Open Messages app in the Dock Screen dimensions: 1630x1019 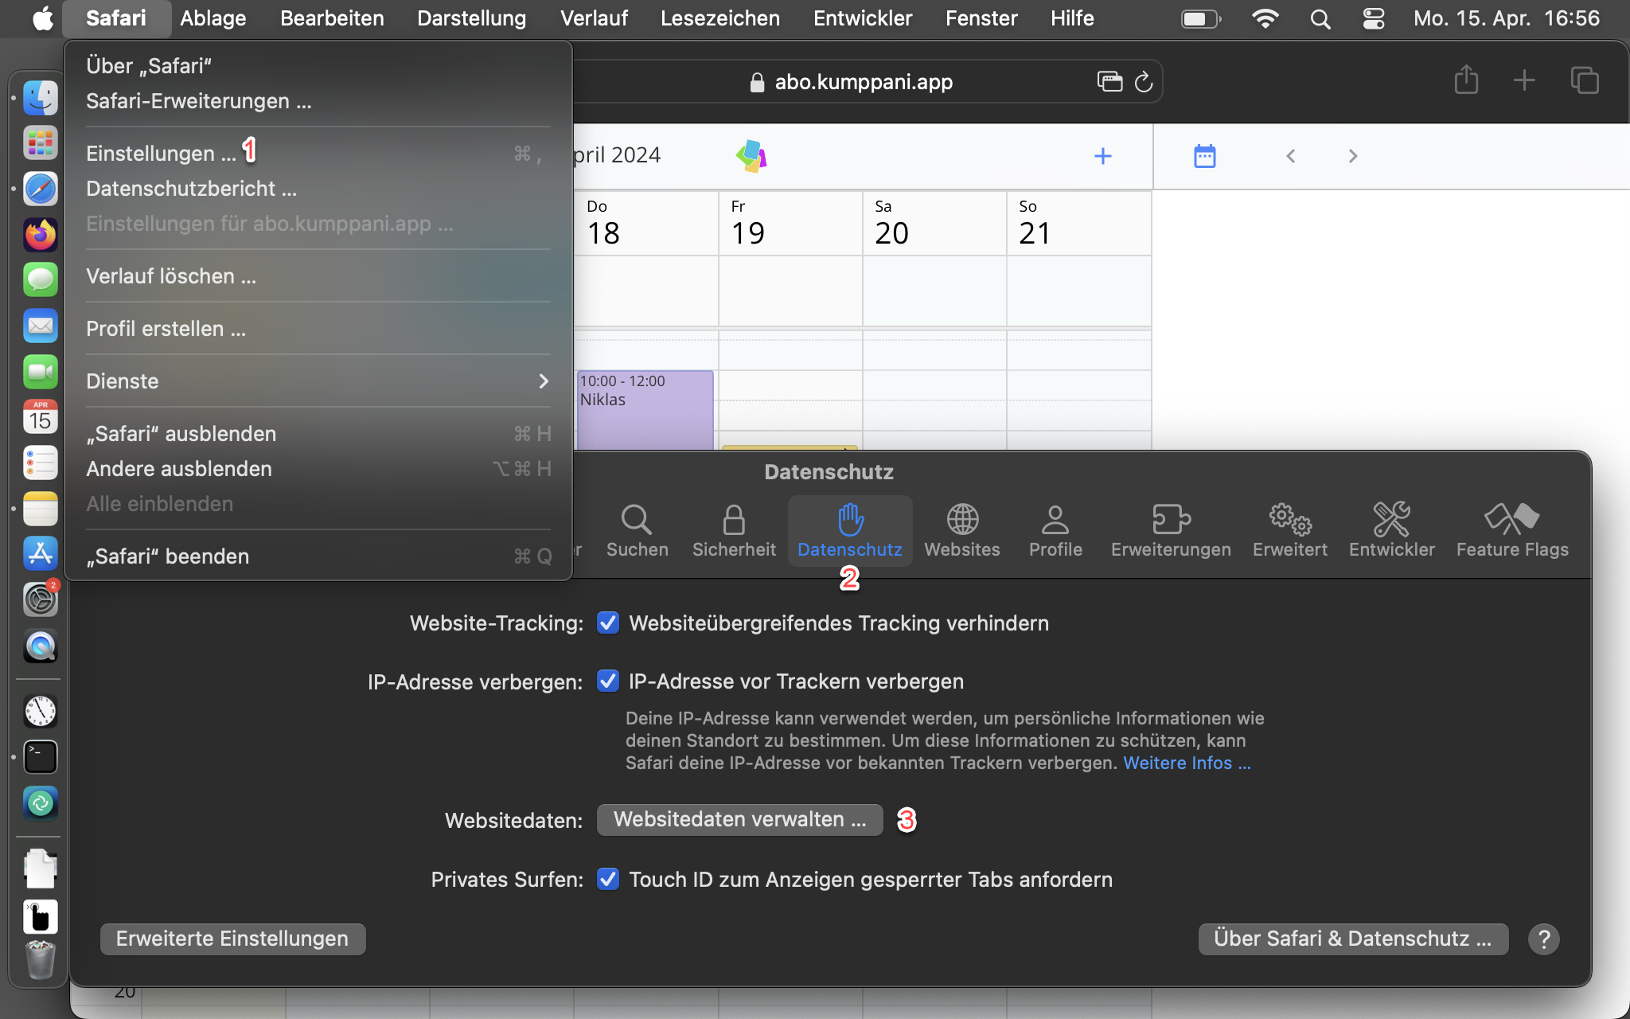point(40,280)
